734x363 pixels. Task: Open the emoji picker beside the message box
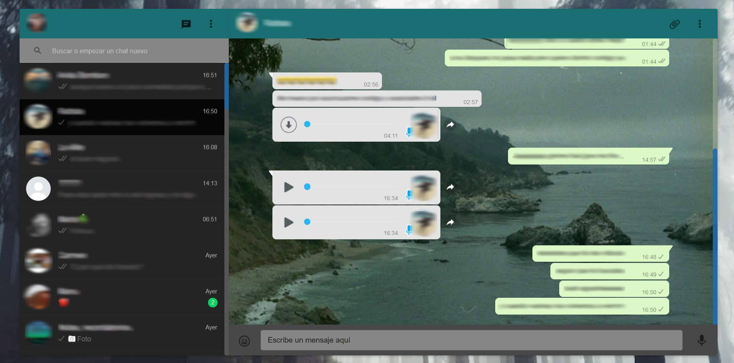click(244, 341)
